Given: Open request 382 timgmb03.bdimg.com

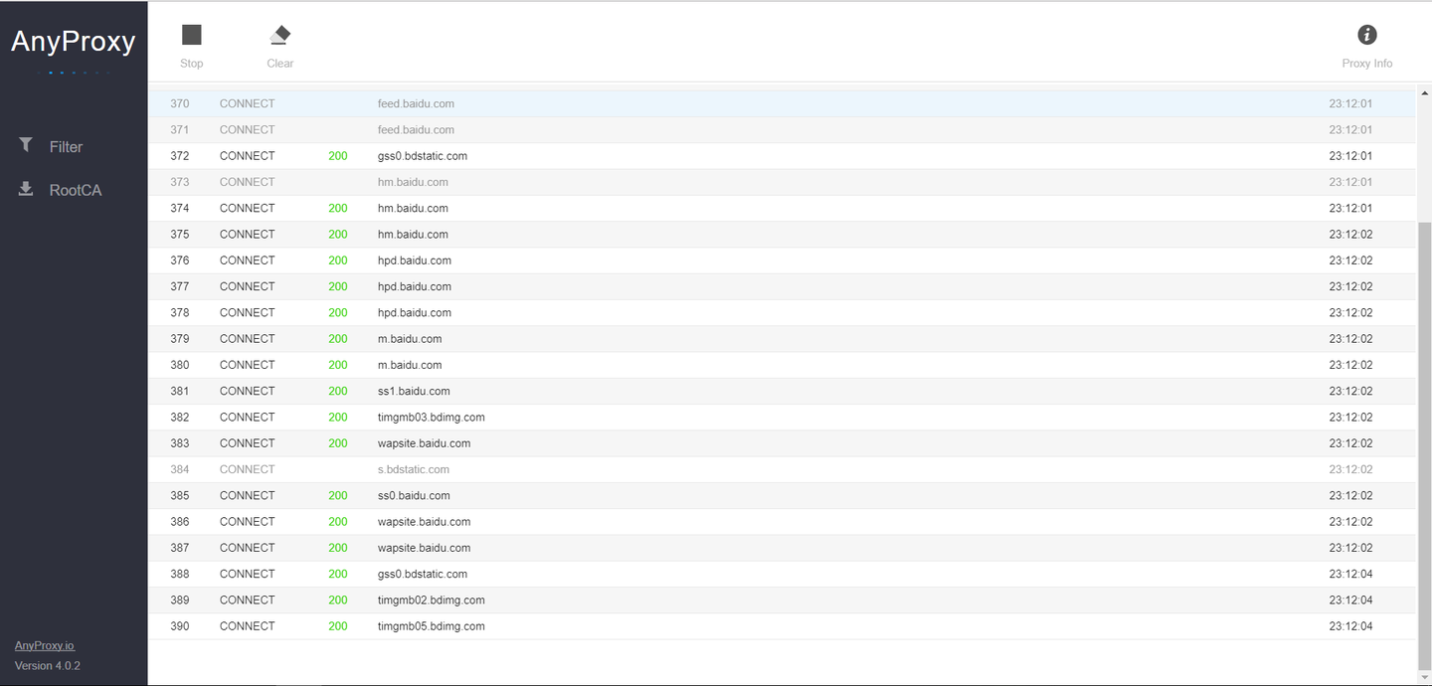Looking at the screenshot, I should (432, 418).
